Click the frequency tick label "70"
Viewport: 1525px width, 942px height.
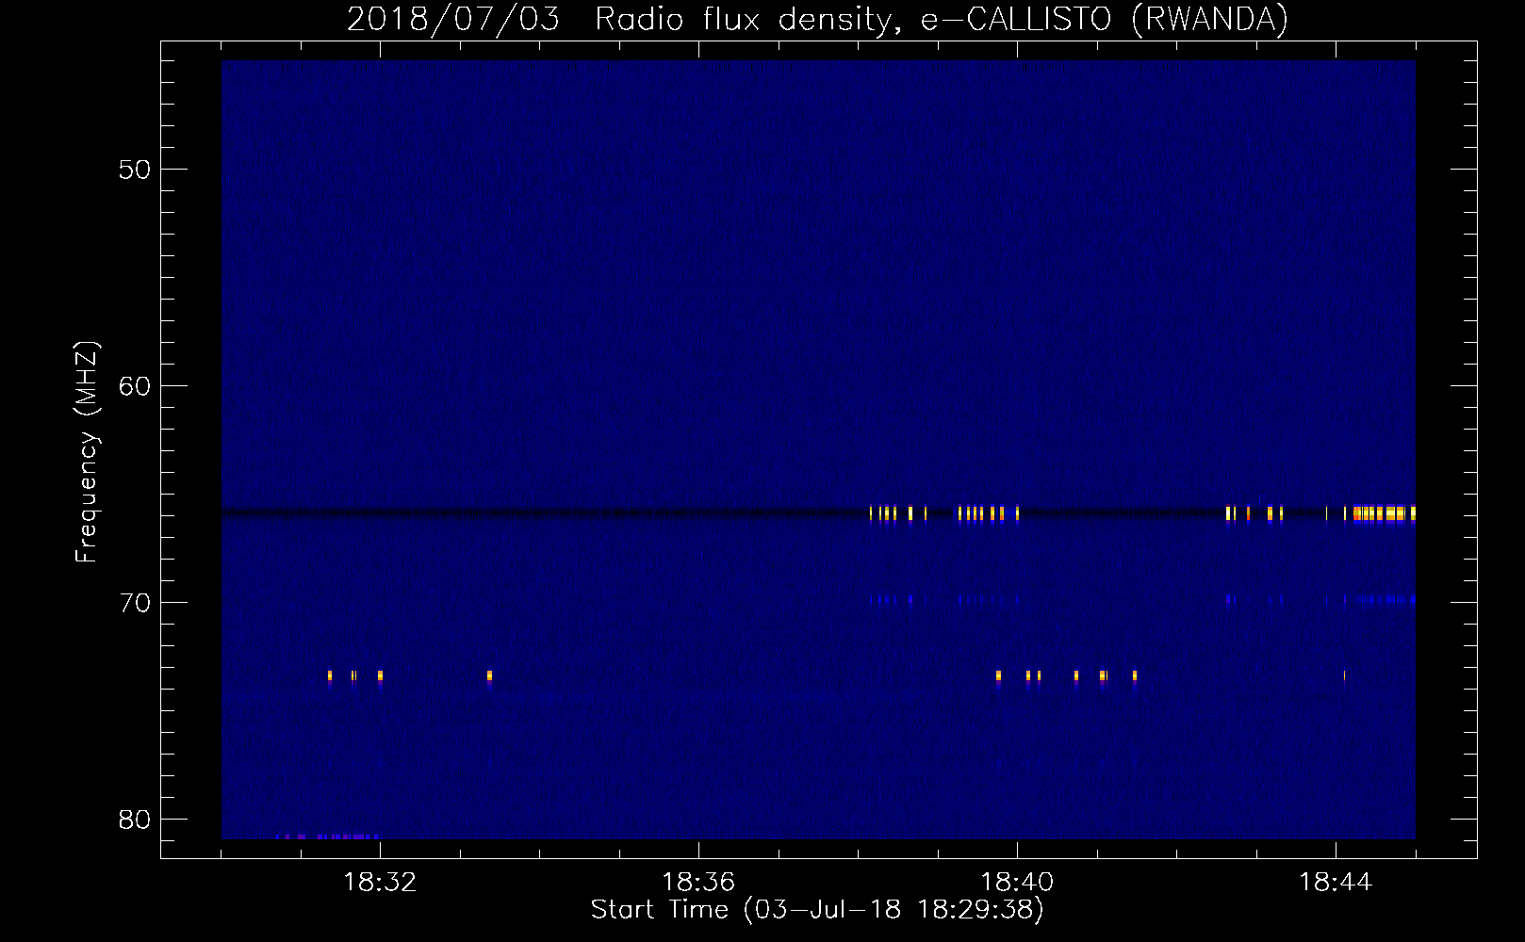pyautogui.click(x=135, y=603)
